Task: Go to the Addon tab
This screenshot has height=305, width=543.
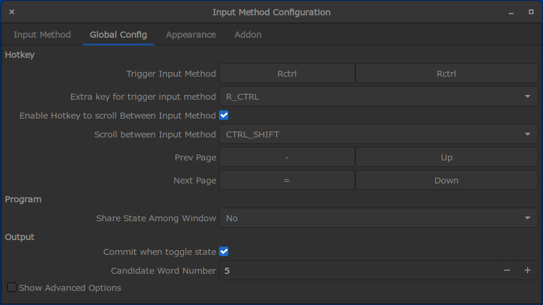Action: coord(248,35)
